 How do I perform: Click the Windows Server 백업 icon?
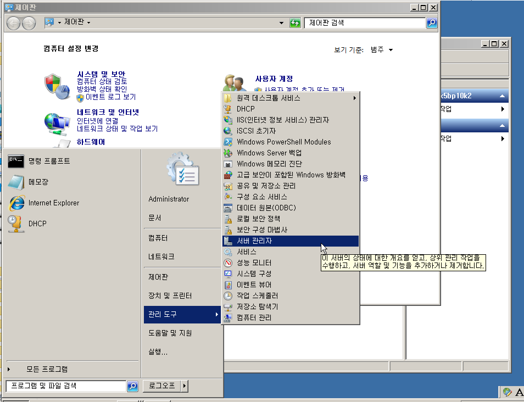click(x=228, y=153)
